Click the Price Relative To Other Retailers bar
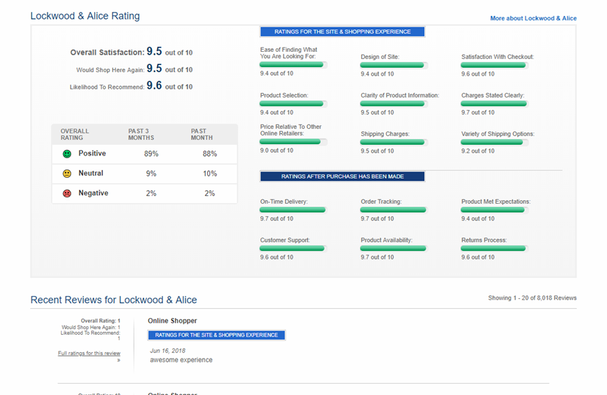Screen dimensions: 607x395 [x=293, y=141]
